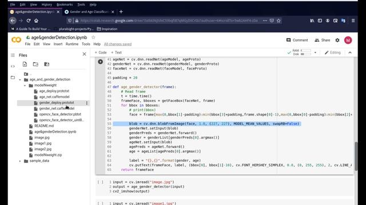366x205 pixels.
Task: Open Colab Insert menu
Action: [x=58, y=44]
